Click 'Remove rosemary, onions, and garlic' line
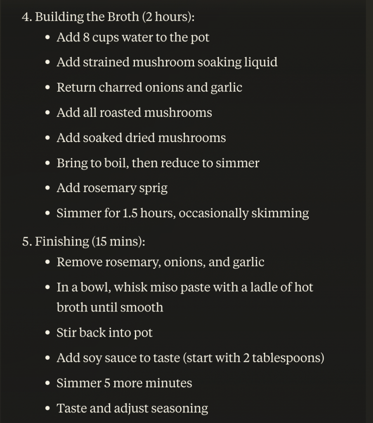Viewport: 373px width, 423px height. click(160, 262)
